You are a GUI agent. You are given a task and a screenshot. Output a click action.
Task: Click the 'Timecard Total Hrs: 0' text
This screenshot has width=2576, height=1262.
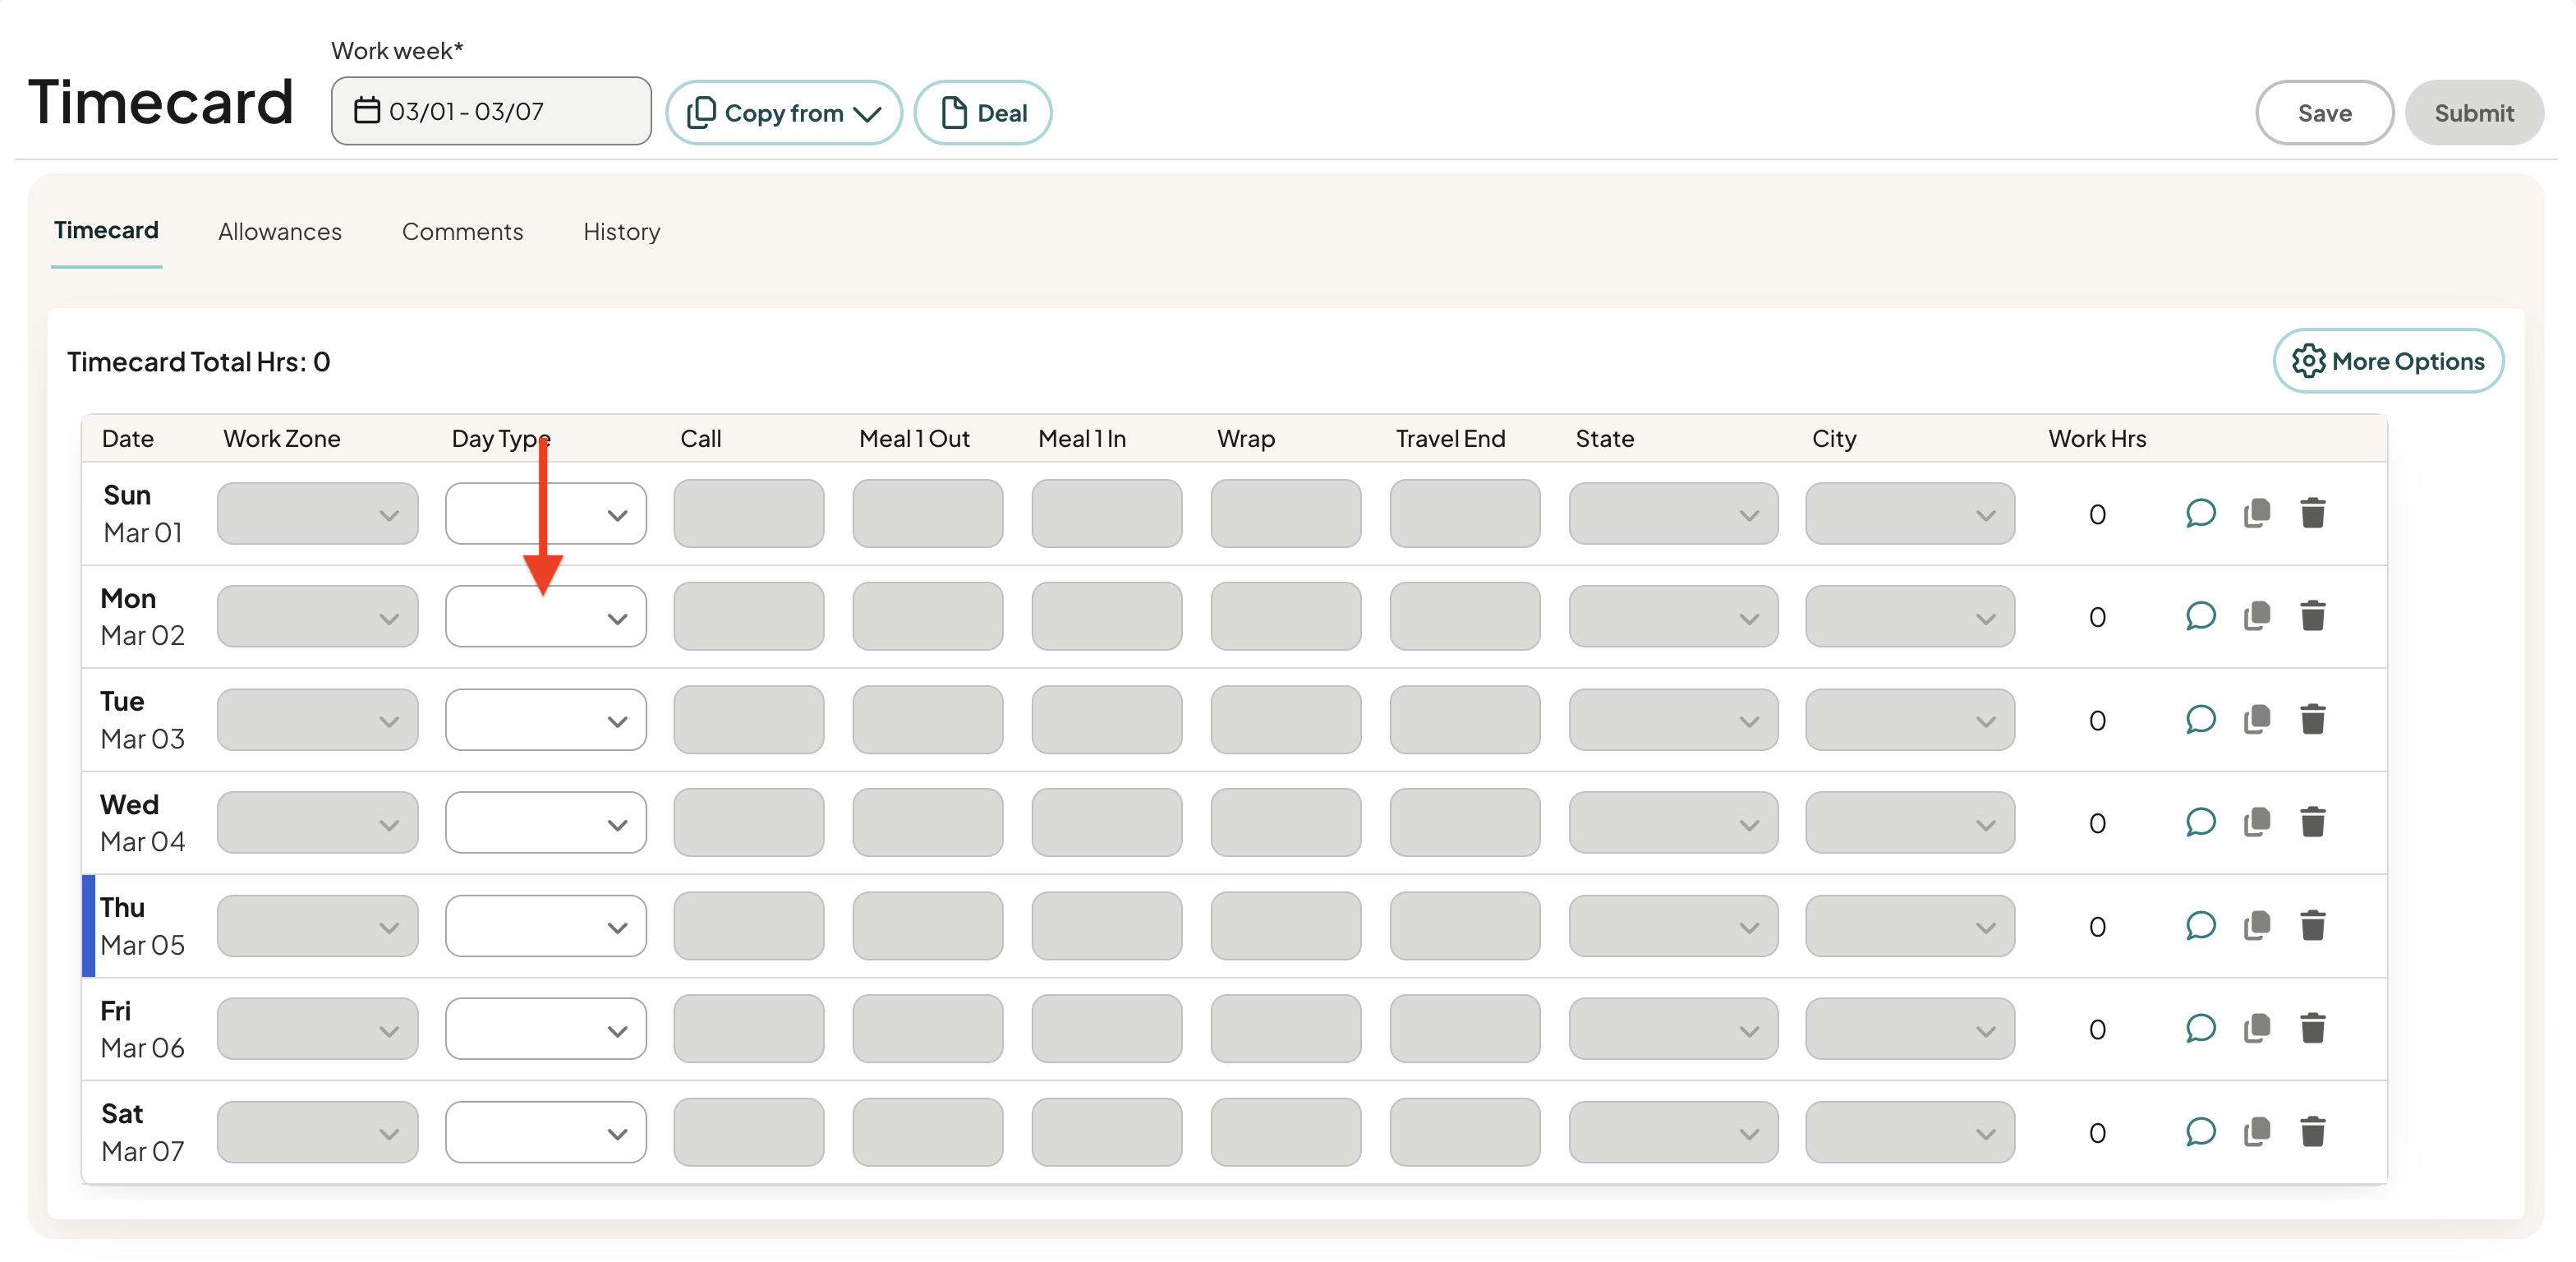pyautogui.click(x=199, y=362)
